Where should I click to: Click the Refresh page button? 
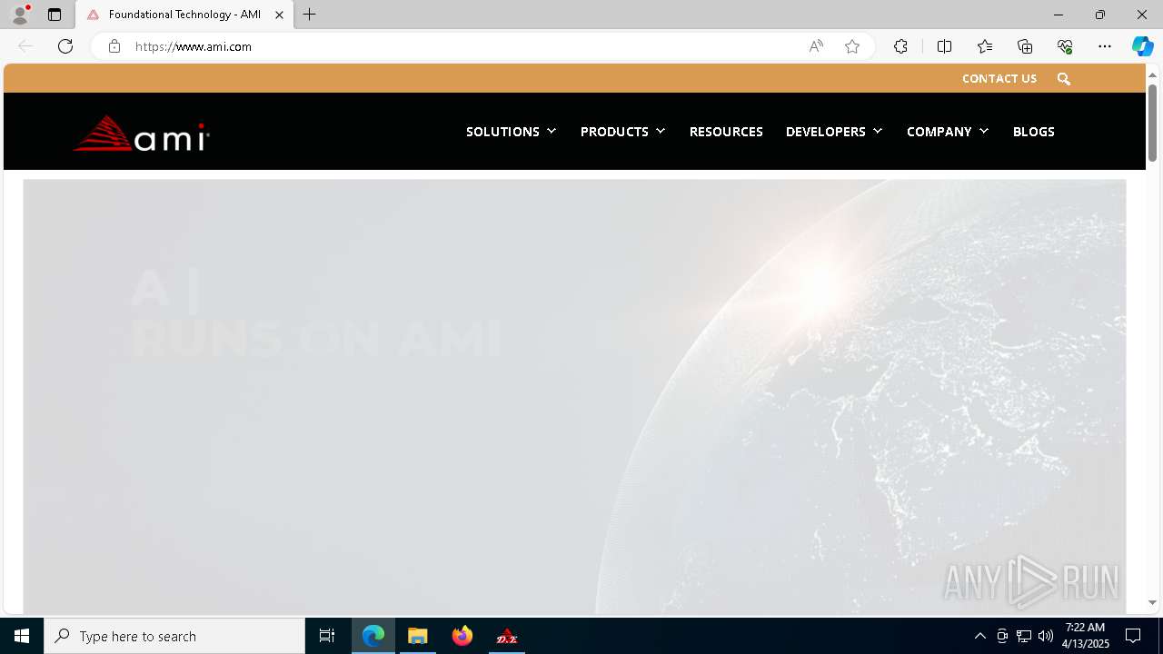tap(65, 46)
